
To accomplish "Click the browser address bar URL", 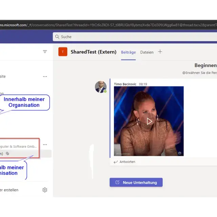I will click(108, 25).
